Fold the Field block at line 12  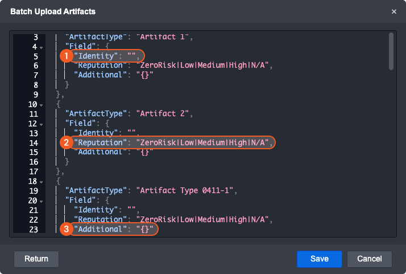point(42,124)
